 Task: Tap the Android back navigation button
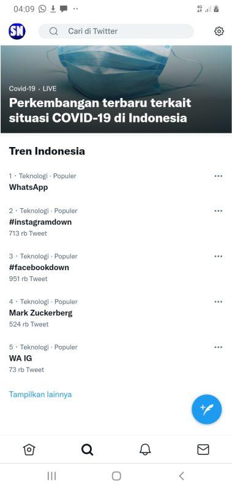[181, 476]
